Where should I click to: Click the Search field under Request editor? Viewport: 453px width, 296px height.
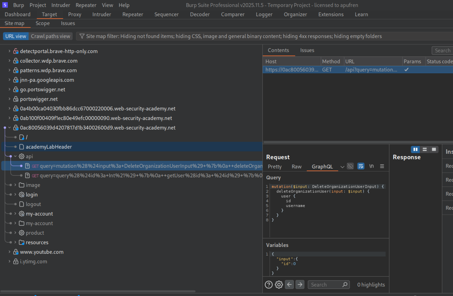click(x=325, y=285)
